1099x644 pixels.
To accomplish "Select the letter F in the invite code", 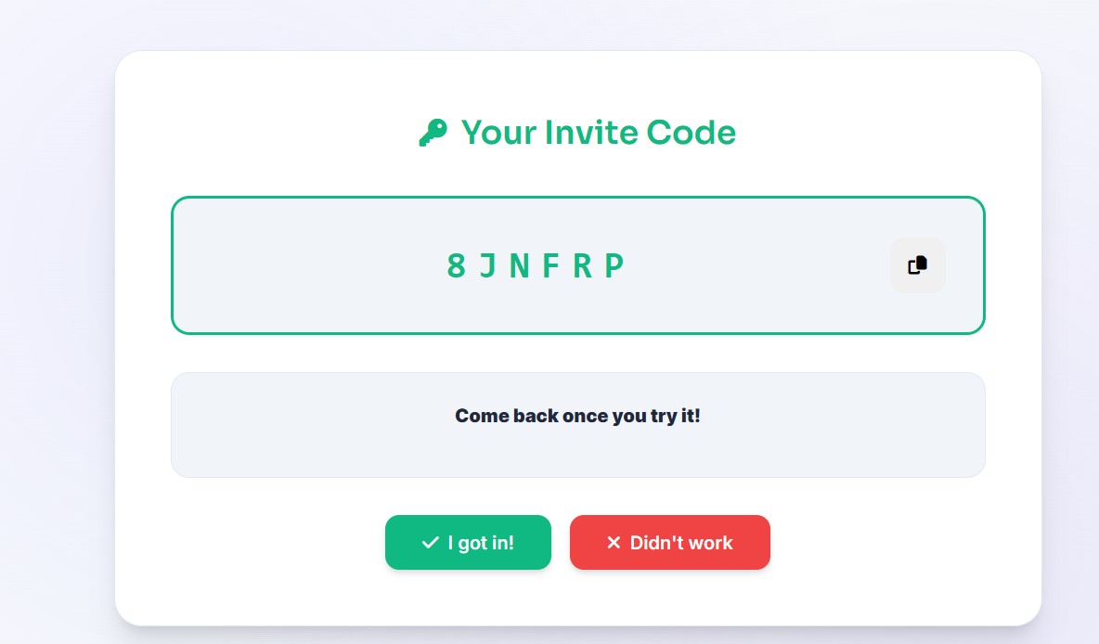I will tap(550, 266).
